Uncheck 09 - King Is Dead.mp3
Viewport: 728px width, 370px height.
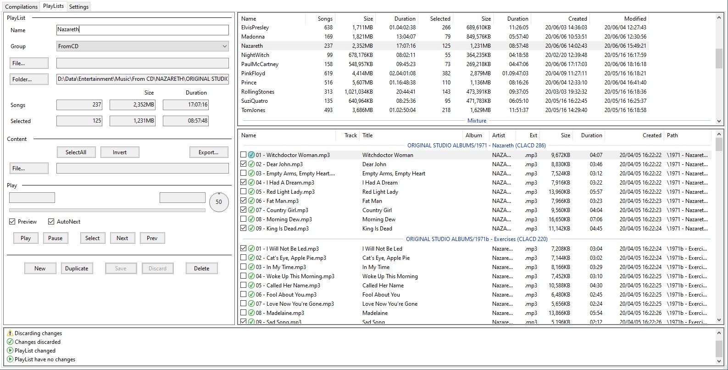click(244, 229)
